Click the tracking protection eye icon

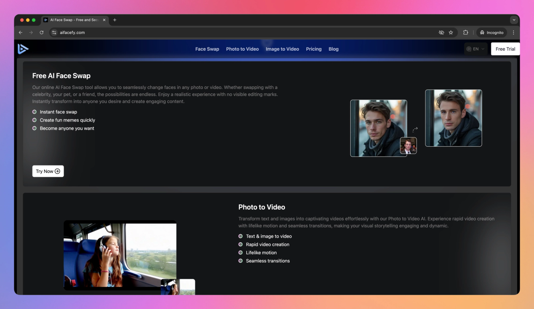[x=441, y=32]
